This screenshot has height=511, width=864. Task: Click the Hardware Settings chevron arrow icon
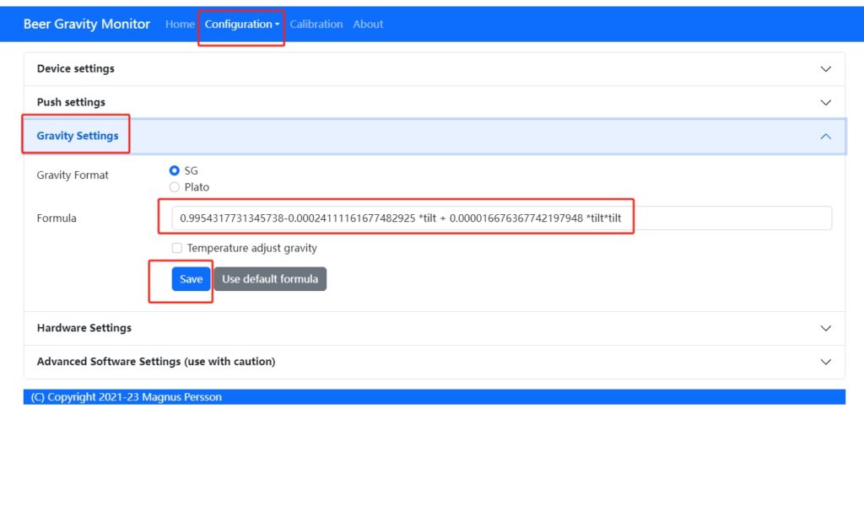(x=825, y=328)
